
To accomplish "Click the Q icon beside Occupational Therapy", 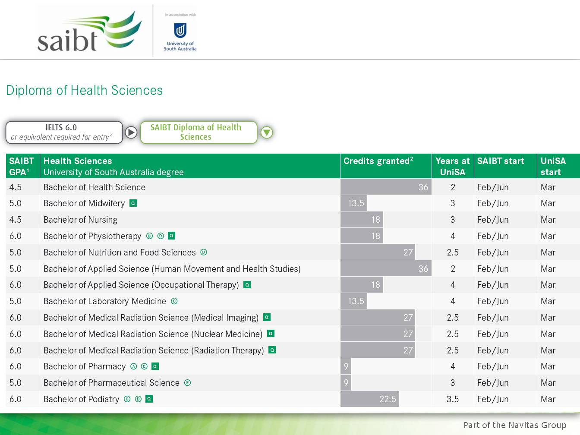I will click(x=247, y=284).
